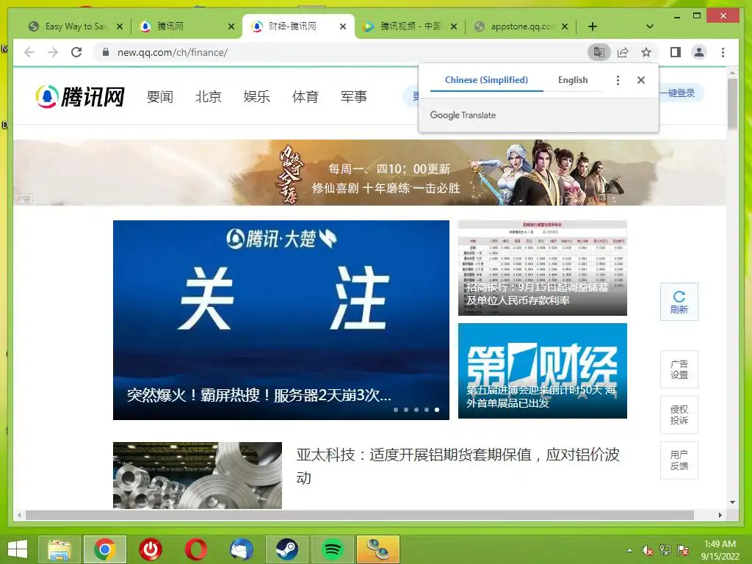
Task: Open the Windows Start menu
Action: [18, 549]
